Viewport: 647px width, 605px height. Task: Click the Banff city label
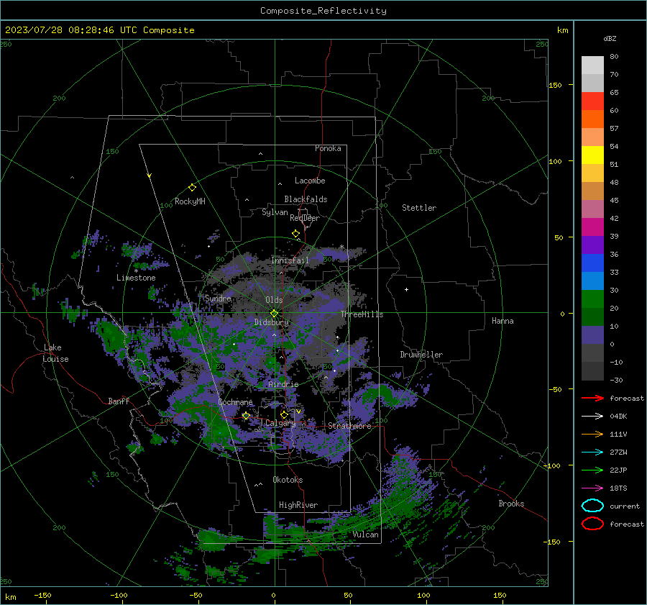pyautogui.click(x=119, y=401)
